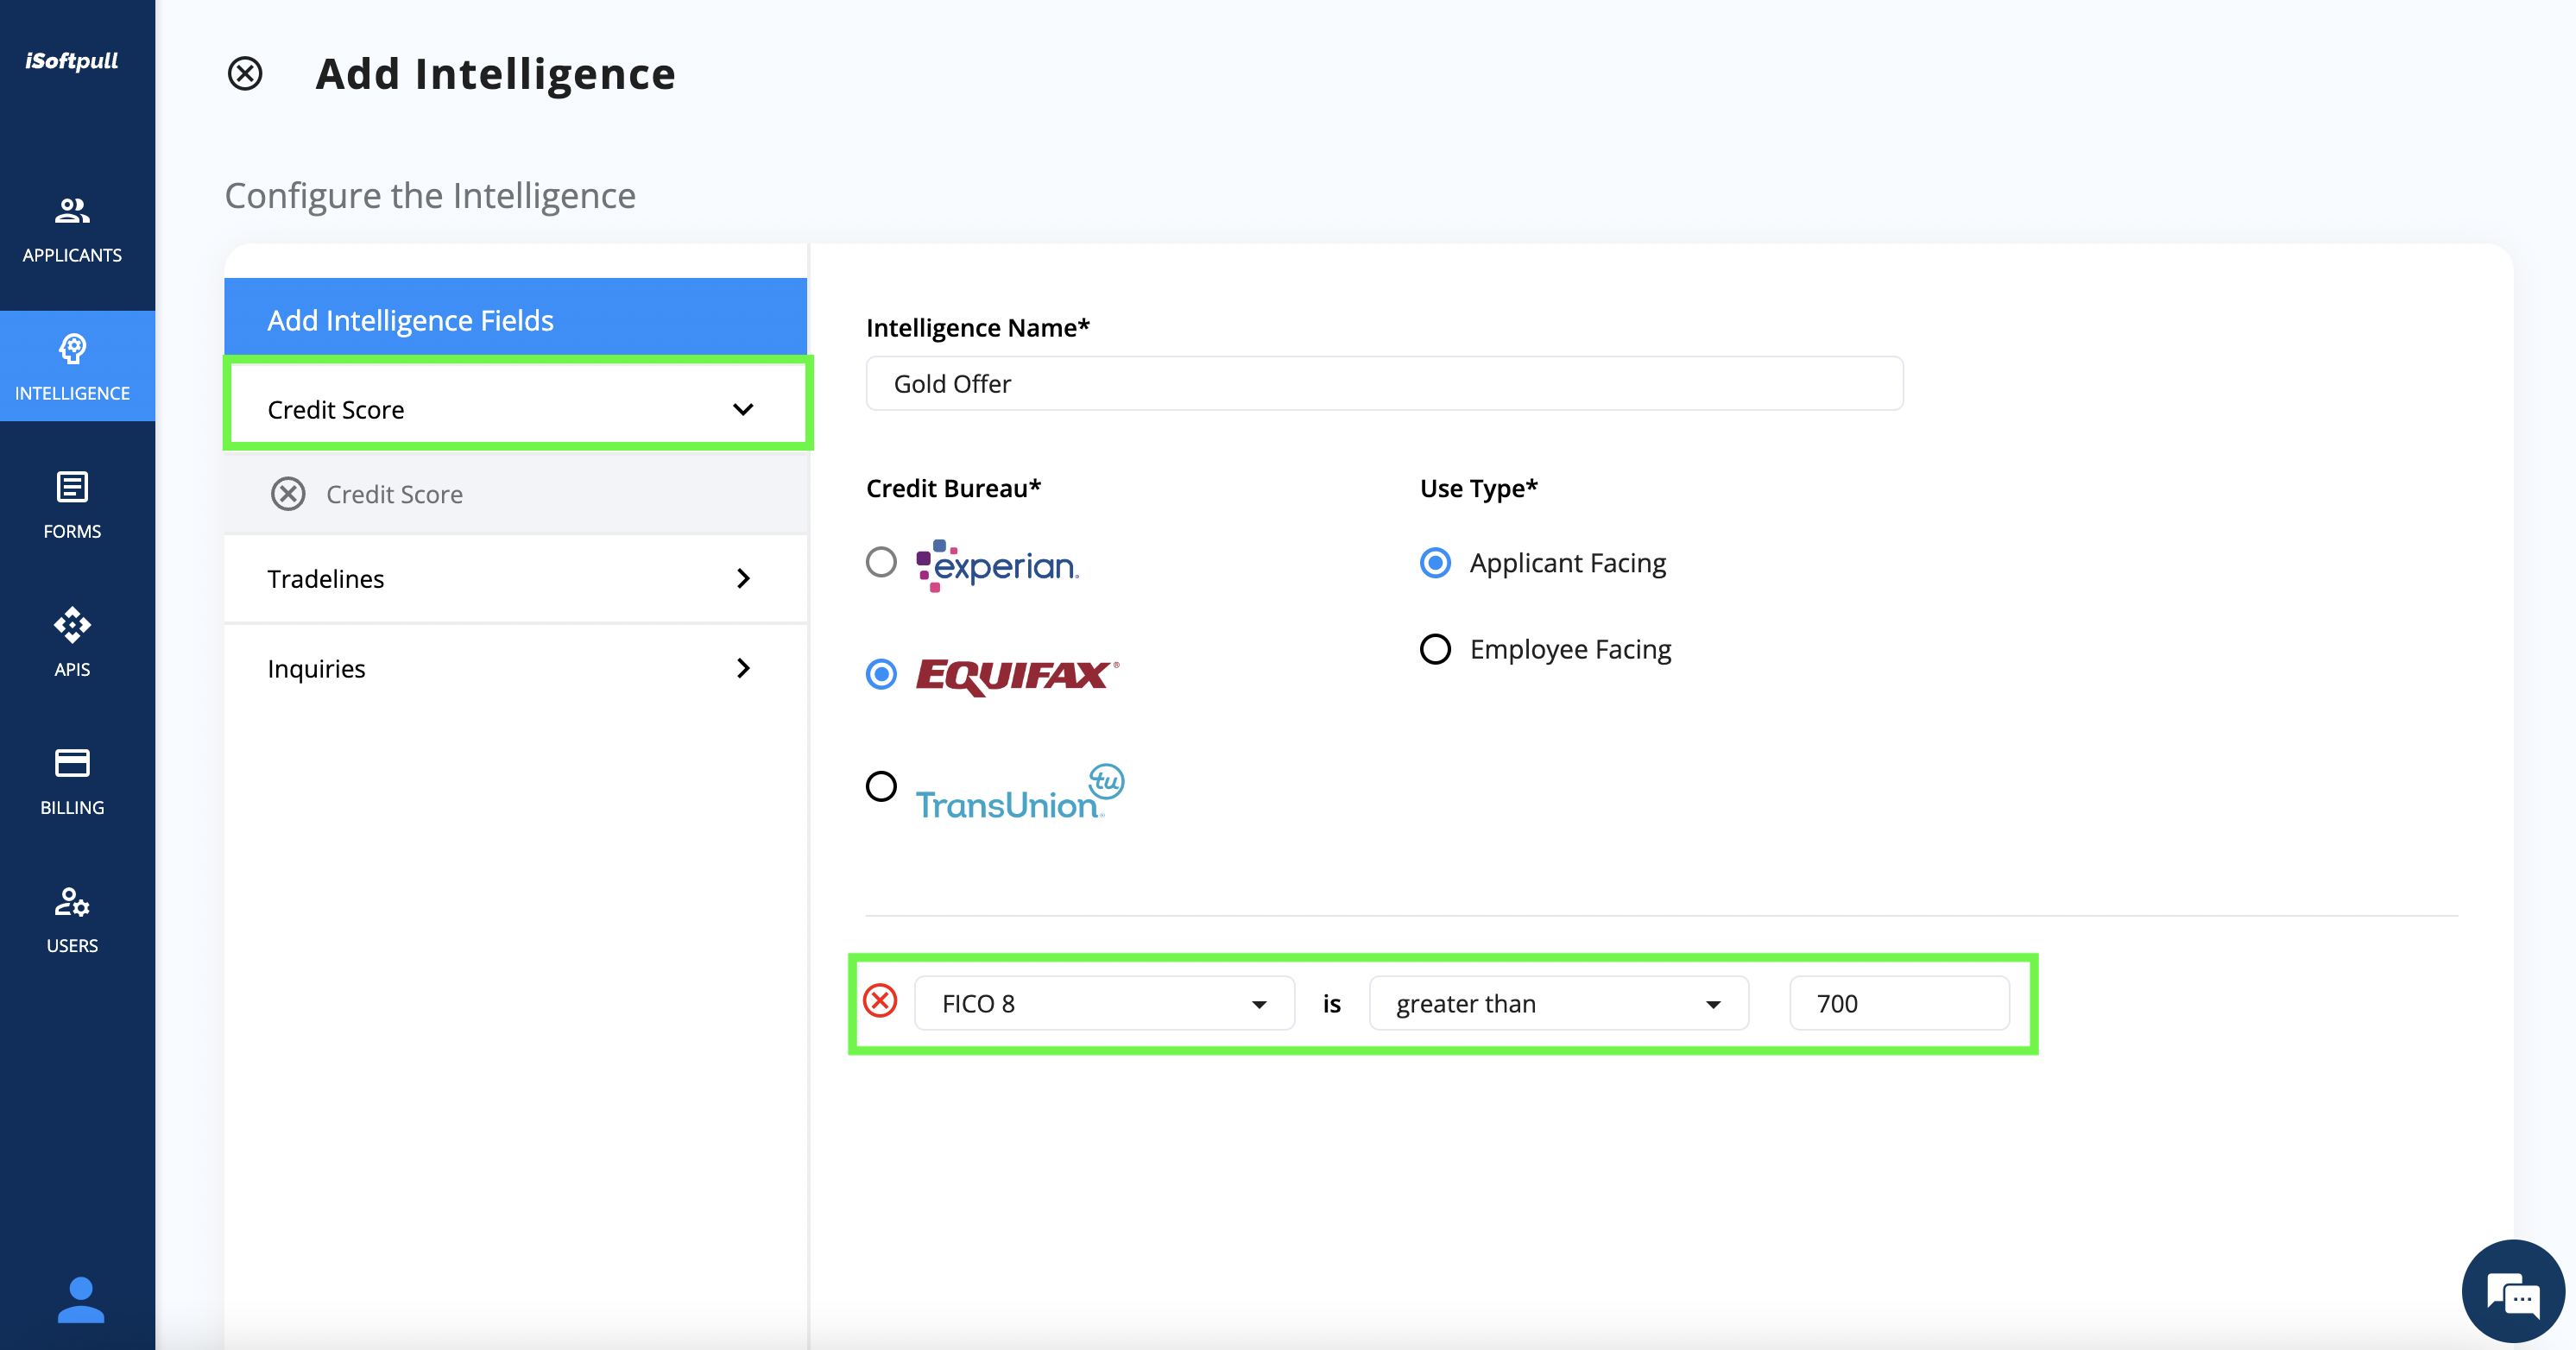Click the iSoftpull logo
The height and width of the screenshot is (1350, 2576).
[x=72, y=61]
